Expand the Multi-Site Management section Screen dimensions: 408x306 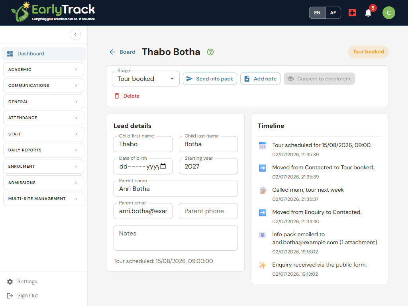pyautogui.click(x=43, y=199)
